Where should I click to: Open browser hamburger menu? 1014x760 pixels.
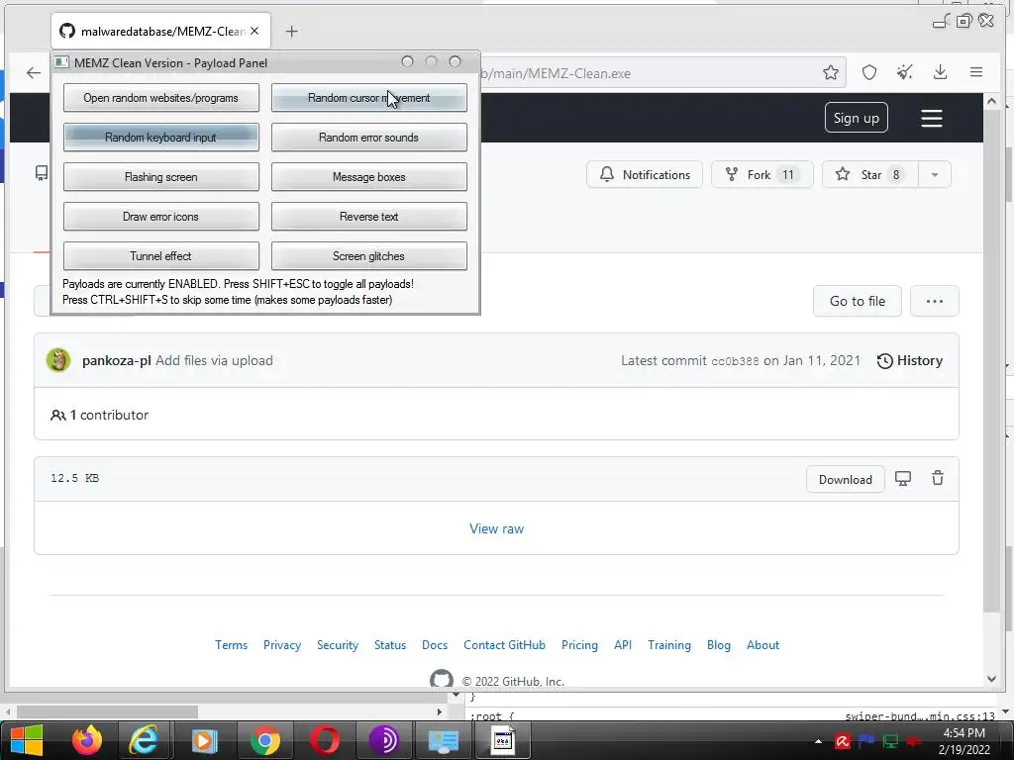[x=976, y=73]
